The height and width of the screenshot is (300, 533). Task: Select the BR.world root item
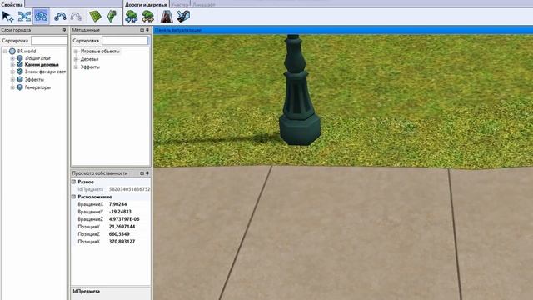(27, 52)
